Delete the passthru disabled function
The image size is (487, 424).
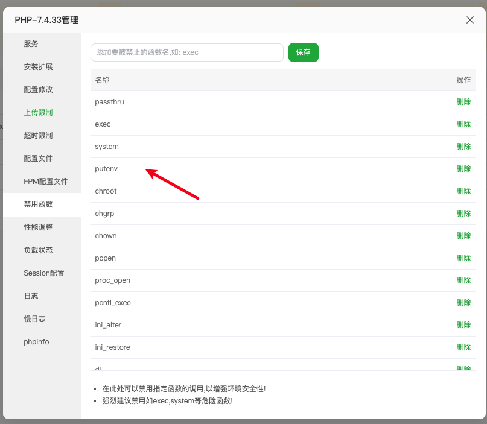463,102
